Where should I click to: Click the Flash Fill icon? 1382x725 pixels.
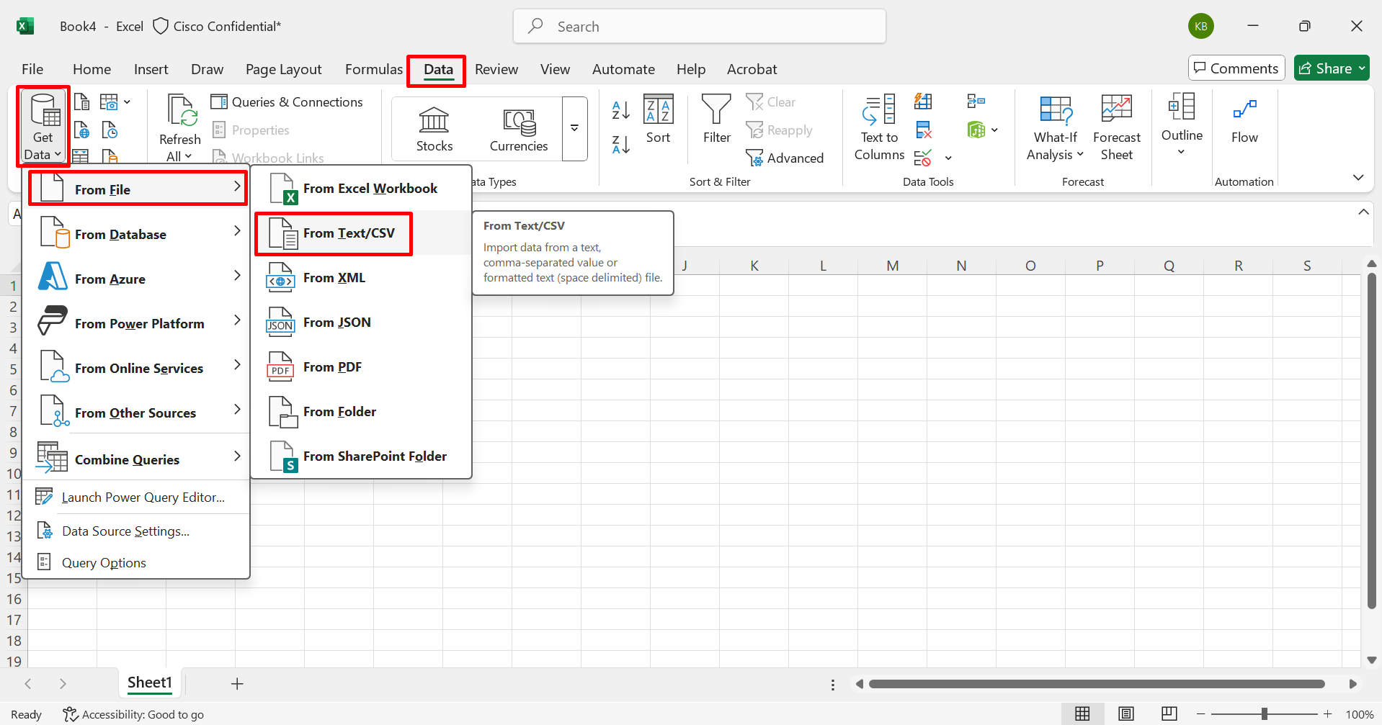click(x=923, y=102)
